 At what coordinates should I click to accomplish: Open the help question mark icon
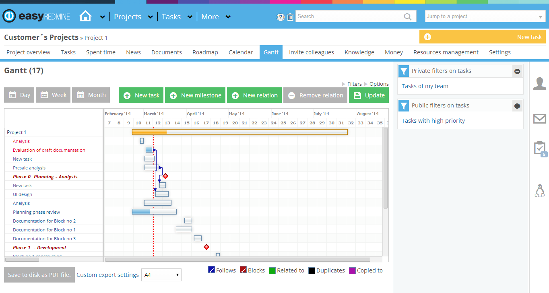coord(281,17)
